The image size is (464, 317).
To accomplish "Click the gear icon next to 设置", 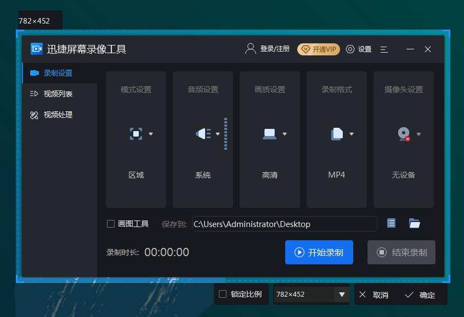I will 350,49.
